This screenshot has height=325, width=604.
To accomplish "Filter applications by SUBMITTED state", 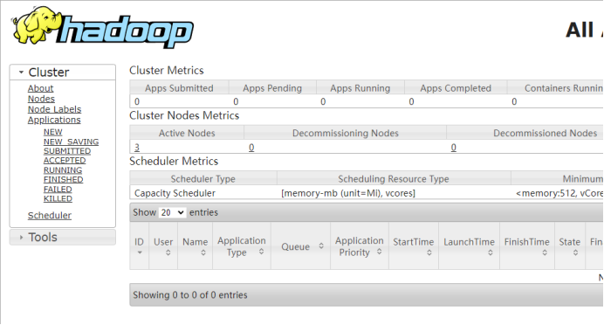I will [67, 151].
